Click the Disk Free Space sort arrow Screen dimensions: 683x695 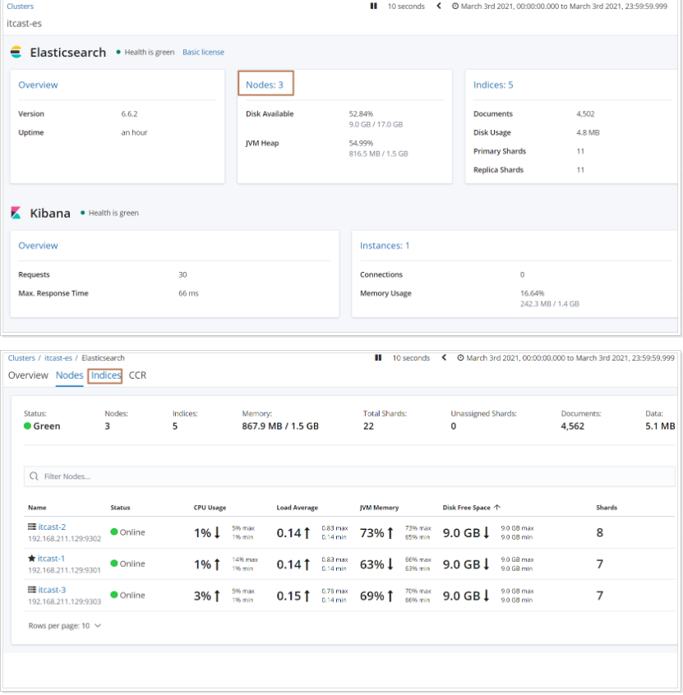(x=496, y=507)
